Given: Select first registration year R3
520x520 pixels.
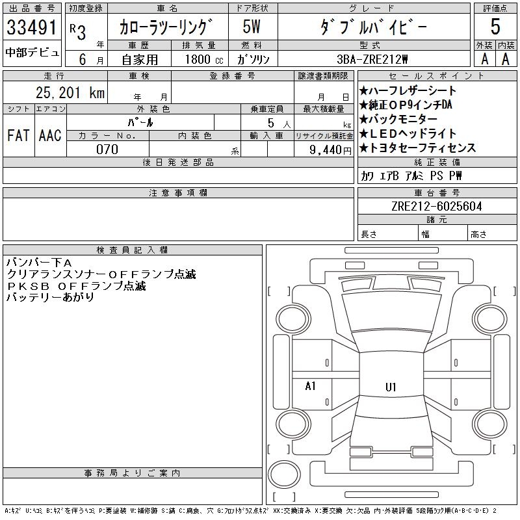Looking at the screenshot, I should [x=77, y=32].
